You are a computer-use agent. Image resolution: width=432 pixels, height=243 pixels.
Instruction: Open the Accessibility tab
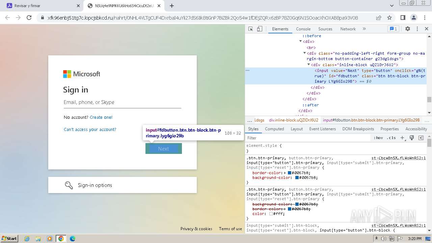pos(416,129)
